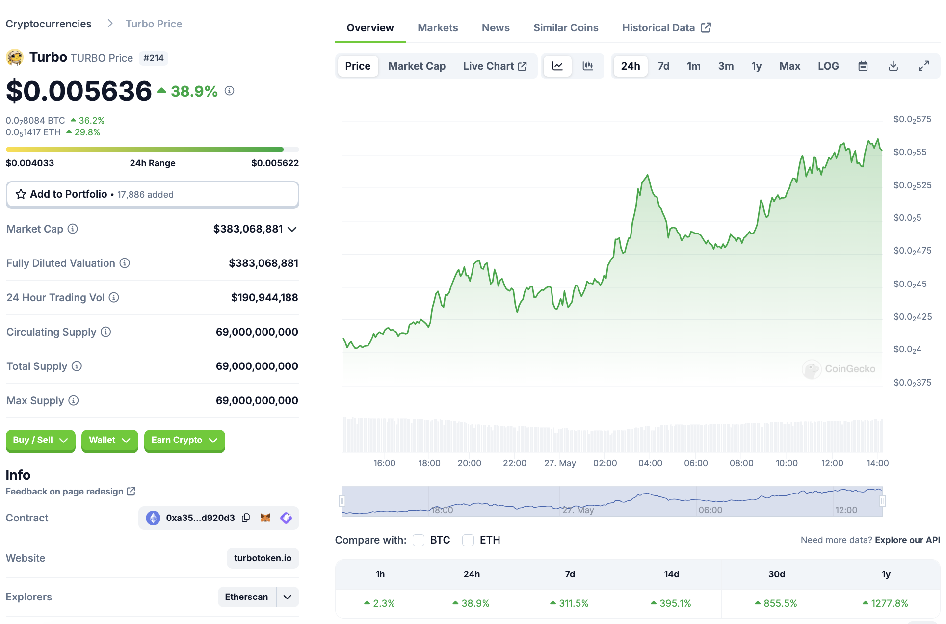
Task: Open the Buy / Sell dropdown
Action: pyautogui.click(x=40, y=440)
